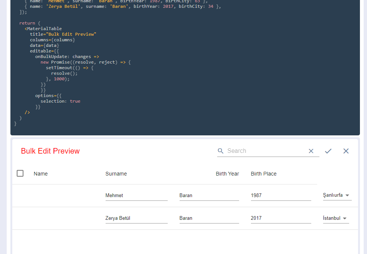Image resolution: width=367 pixels, height=254 pixels.
Task: Click the search magnifier icon
Action: click(220, 151)
